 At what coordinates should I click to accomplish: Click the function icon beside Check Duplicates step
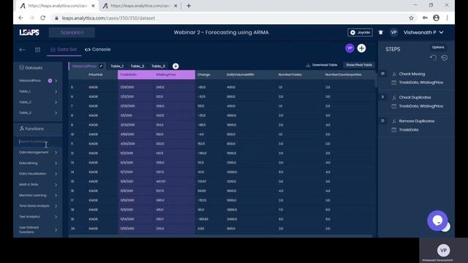[x=394, y=97]
